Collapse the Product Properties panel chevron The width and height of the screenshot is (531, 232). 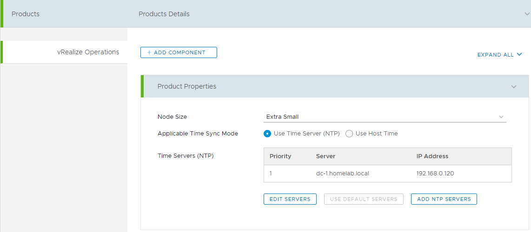pos(514,86)
